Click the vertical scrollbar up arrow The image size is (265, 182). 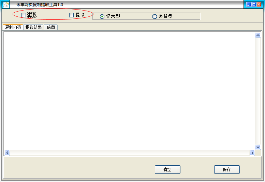tap(258, 35)
